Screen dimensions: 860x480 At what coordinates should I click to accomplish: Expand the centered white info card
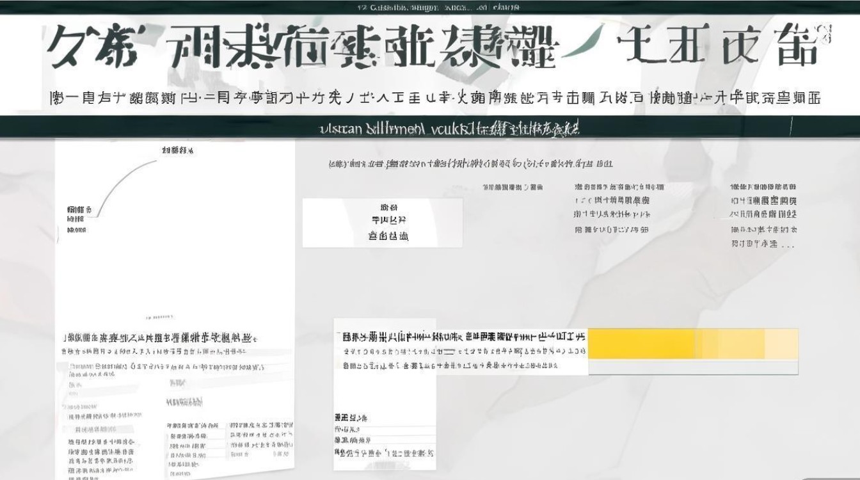383,221
